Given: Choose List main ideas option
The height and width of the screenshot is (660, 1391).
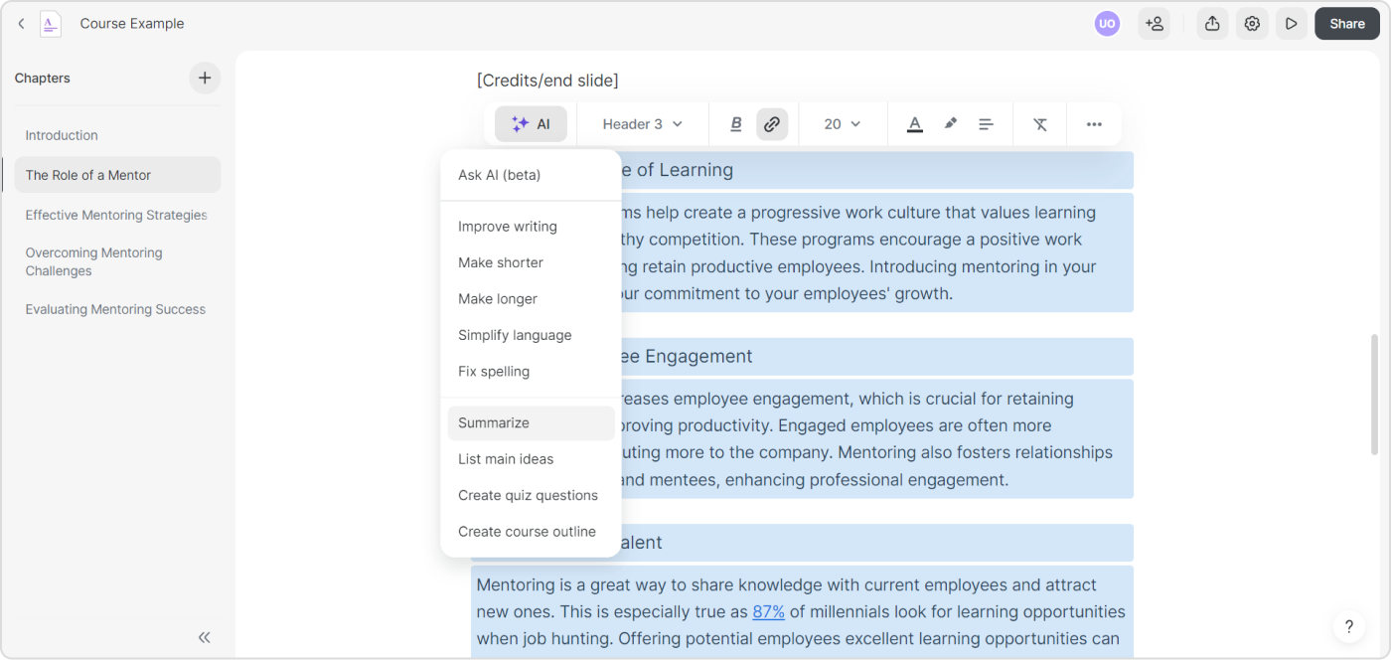Looking at the screenshot, I should pyautogui.click(x=531, y=459).
